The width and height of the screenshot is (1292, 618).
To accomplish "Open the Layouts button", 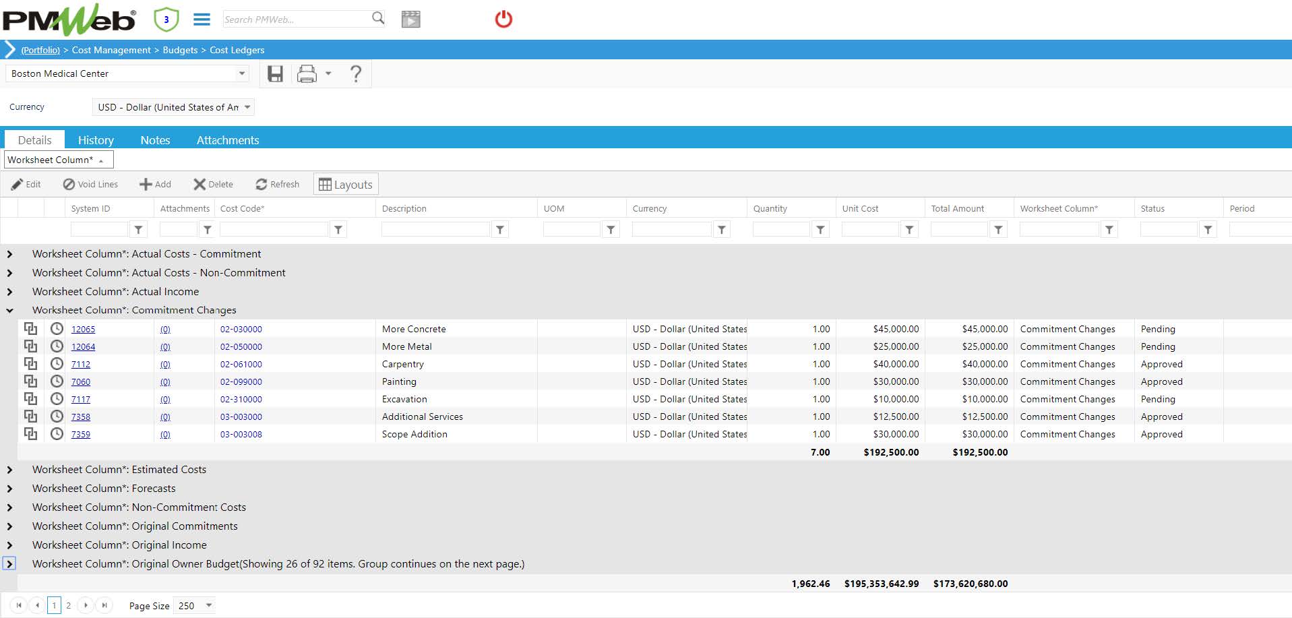I will tap(346, 184).
